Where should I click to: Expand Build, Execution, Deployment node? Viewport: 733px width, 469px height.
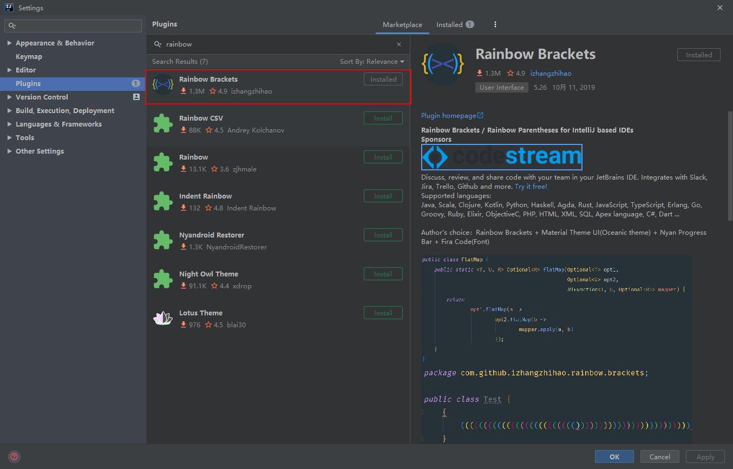9,110
